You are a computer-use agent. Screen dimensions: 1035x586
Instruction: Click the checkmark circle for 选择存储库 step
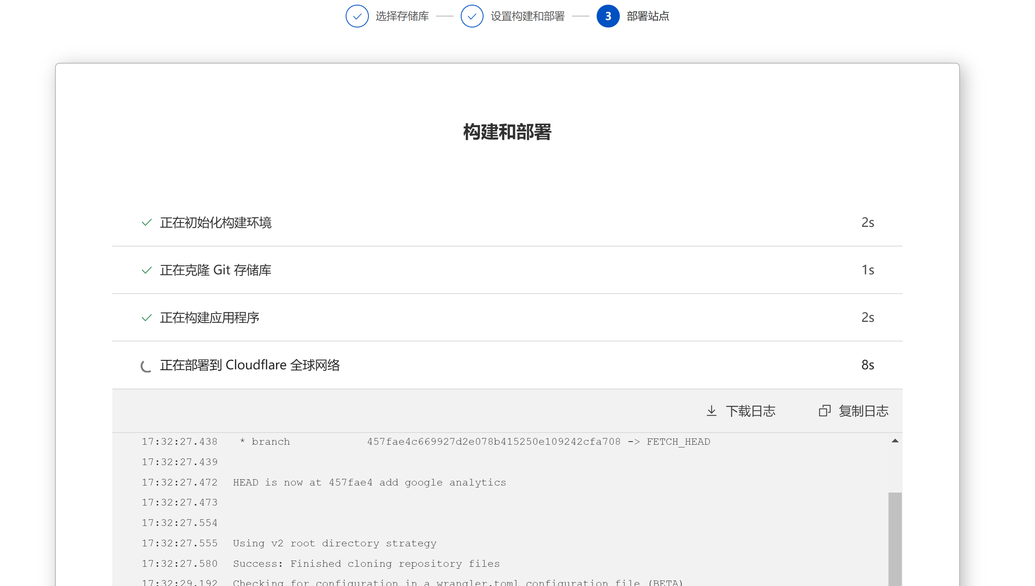(357, 16)
